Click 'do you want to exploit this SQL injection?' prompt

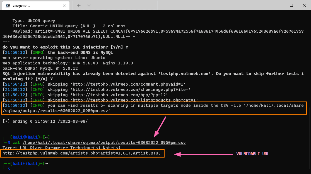65,47
